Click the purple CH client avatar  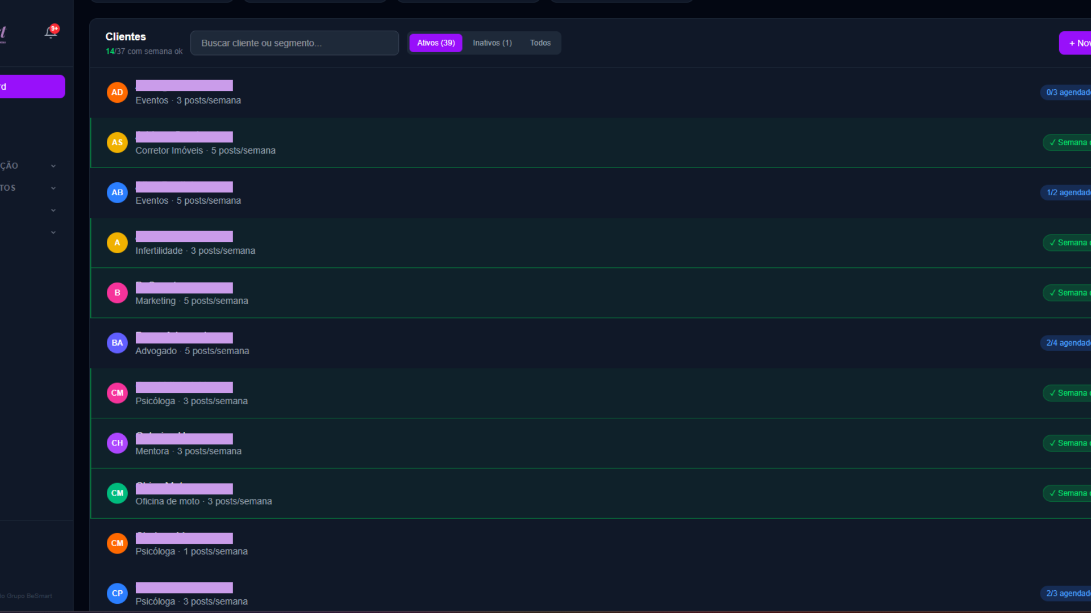coord(117,443)
